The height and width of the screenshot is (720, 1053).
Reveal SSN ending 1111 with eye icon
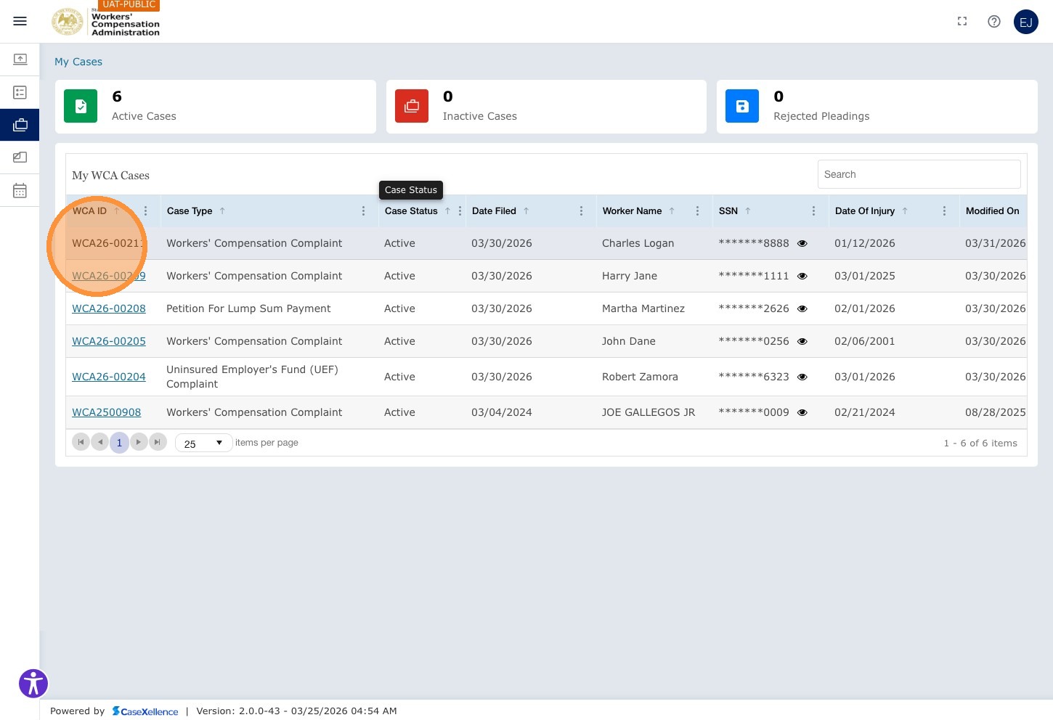pyautogui.click(x=802, y=277)
